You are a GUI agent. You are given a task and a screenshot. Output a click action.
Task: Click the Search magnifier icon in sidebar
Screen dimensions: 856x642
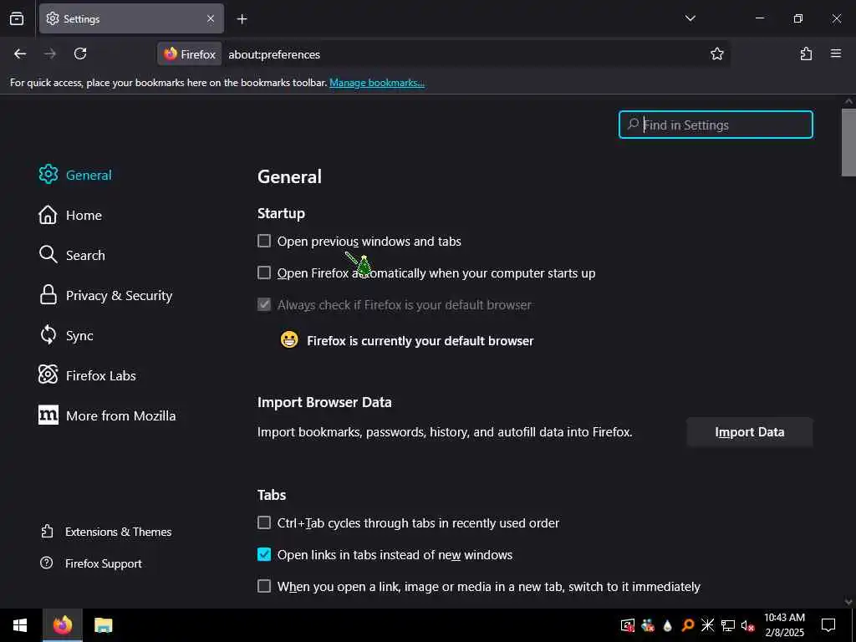click(x=48, y=254)
